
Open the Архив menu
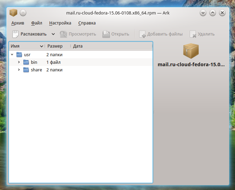(x=18, y=23)
